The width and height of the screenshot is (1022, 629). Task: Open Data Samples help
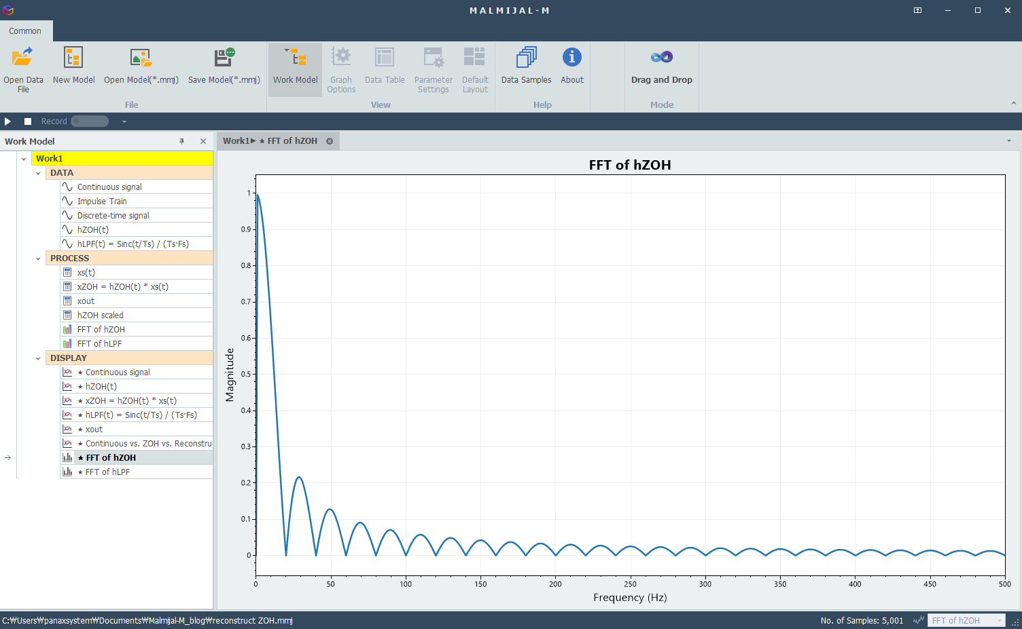coord(526,66)
